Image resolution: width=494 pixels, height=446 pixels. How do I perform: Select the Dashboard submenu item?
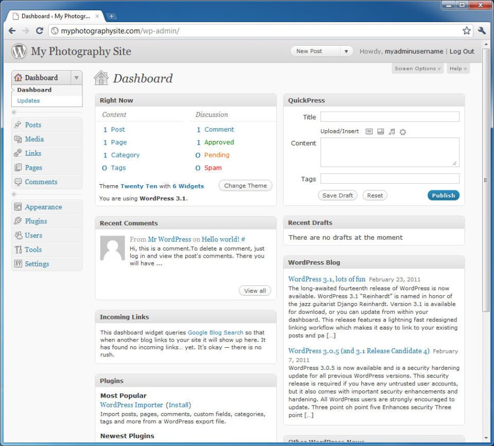tap(34, 90)
